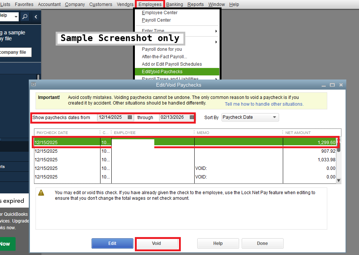Select Edit/Void Paychecks menu entry
This screenshot has width=359, height=255.
pyautogui.click(x=177, y=72)
